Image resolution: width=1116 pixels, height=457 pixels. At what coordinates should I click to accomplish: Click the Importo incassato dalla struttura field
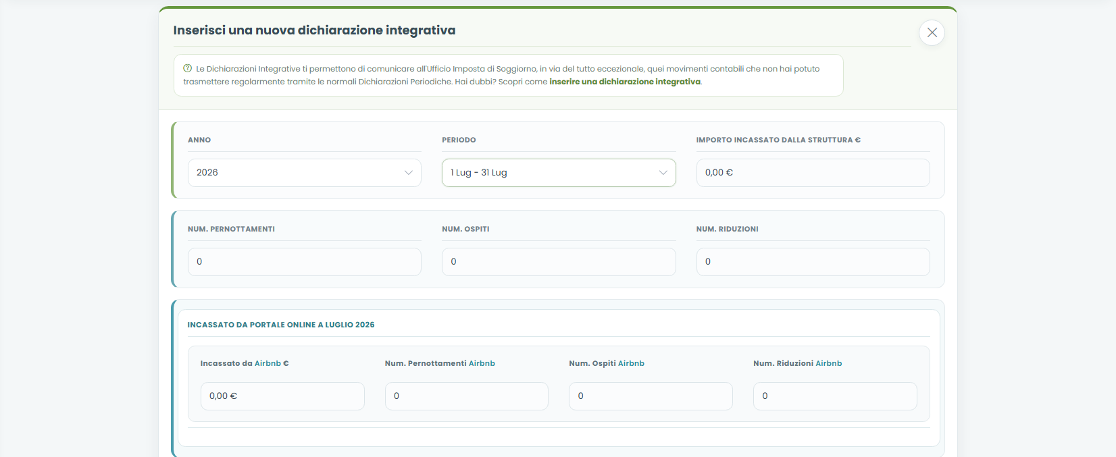(813, 173)
